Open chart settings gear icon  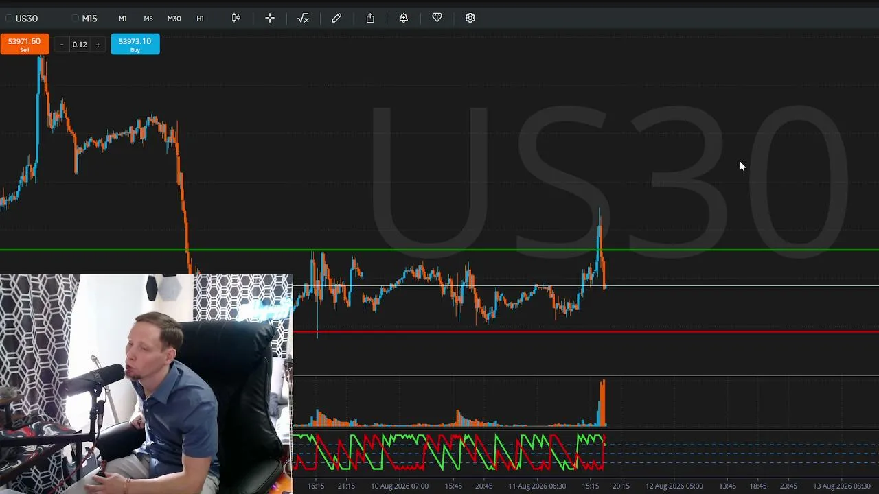tap(470, 18)
